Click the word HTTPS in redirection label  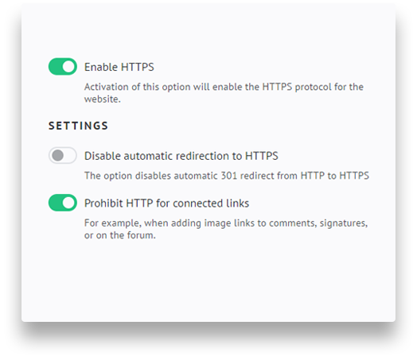tap(262, 156)
